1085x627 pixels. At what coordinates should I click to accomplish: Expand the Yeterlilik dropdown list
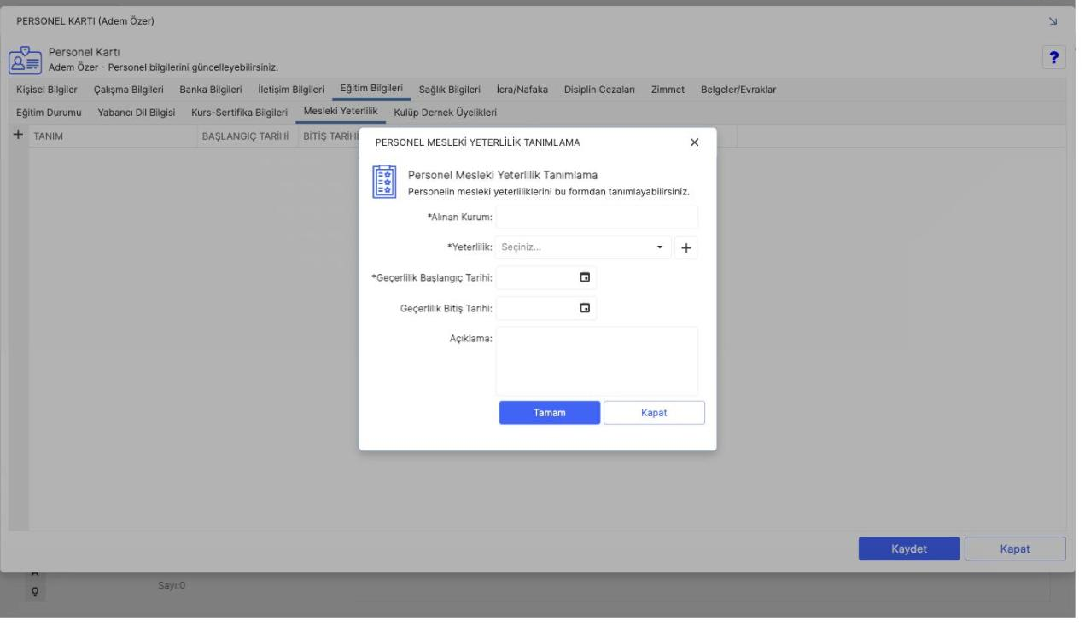[659, 248]
